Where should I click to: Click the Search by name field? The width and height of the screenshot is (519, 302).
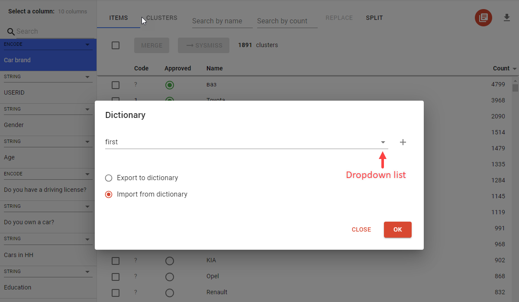222,21
